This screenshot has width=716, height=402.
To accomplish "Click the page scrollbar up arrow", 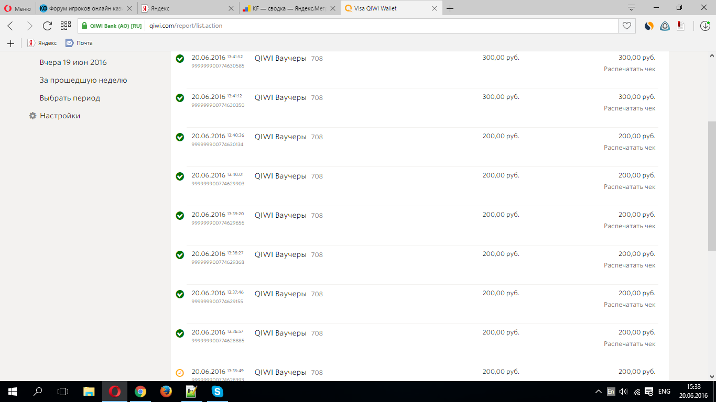I will tap(712, 55).
